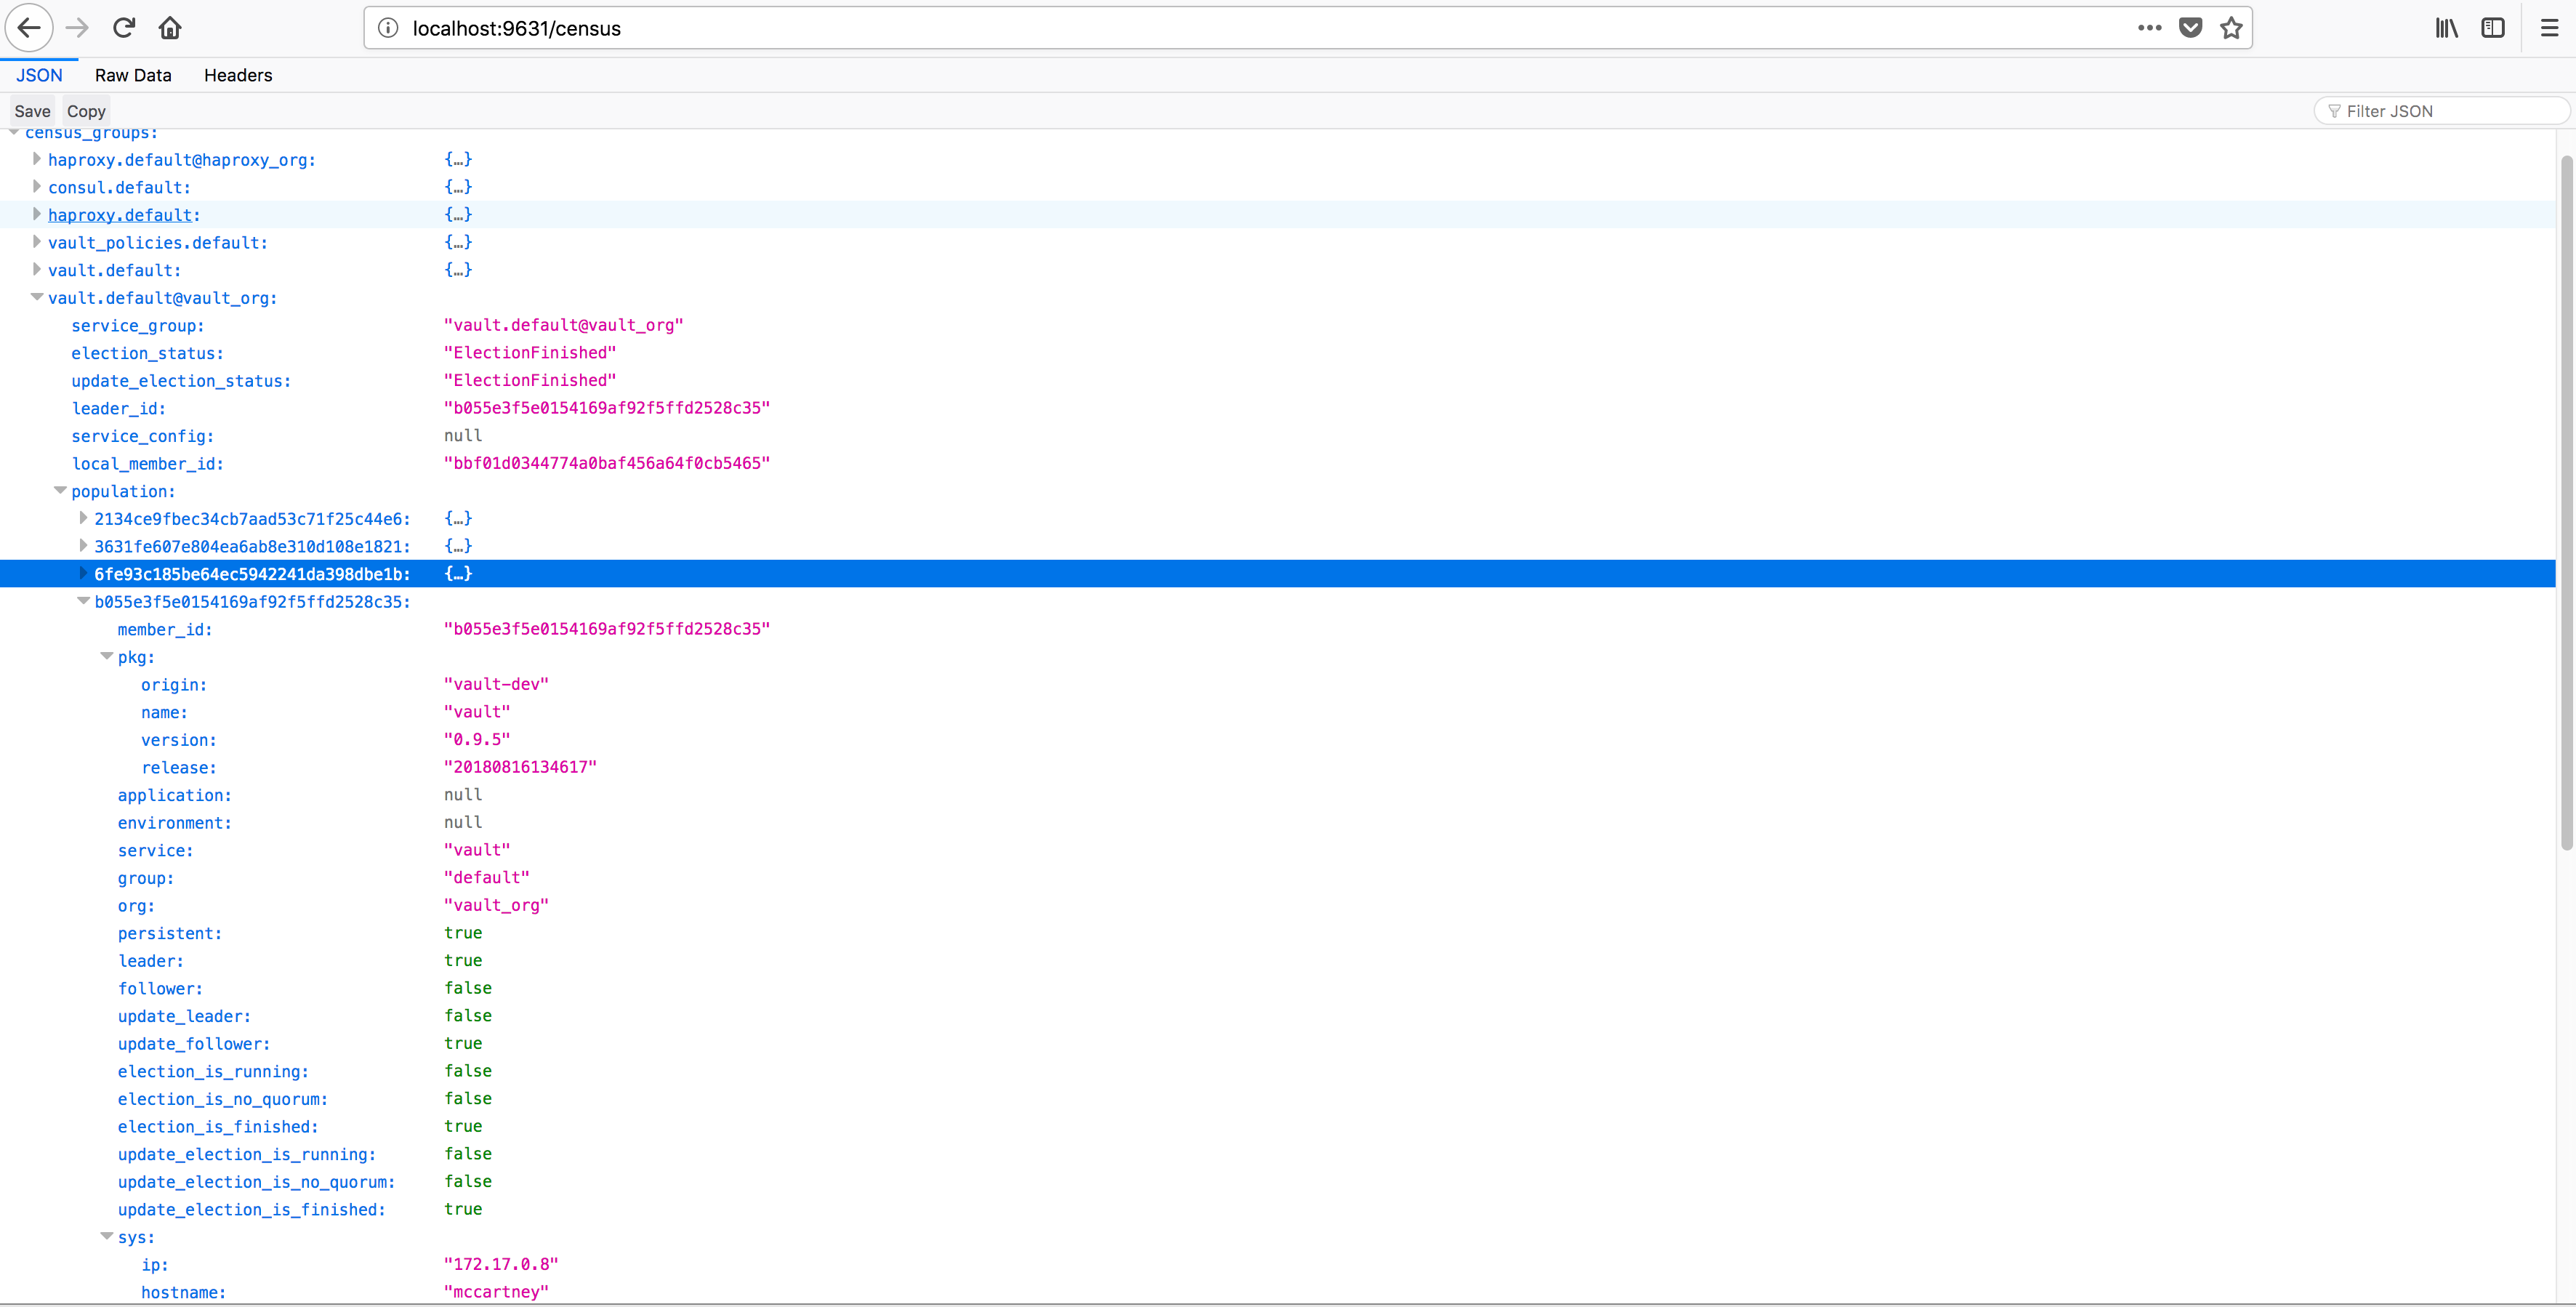Show sidebars icon

click(x=2493, y=28)
